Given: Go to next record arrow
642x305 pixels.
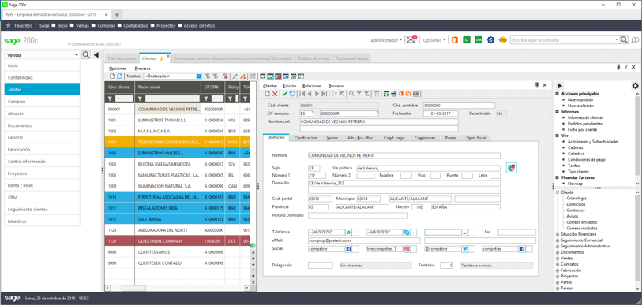Looking at the screenshot, I should 317,94.
